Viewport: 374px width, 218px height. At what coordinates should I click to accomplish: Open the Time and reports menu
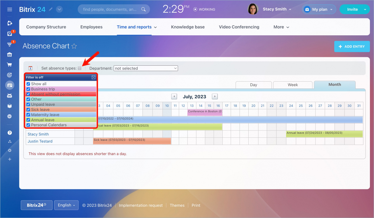click(137, 27)
